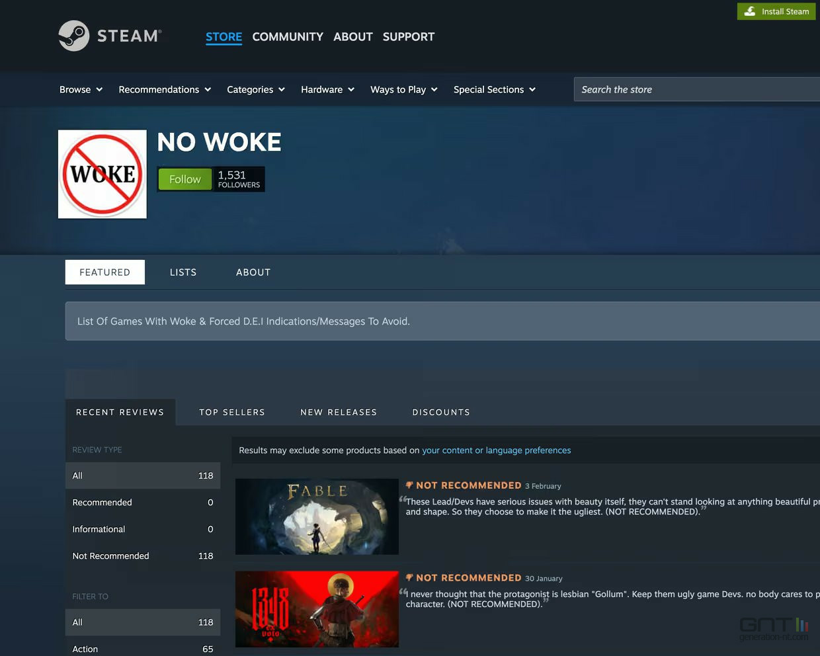820x656 pixels.
Task: Open the Fable game thumbnail
Action: click(x=317, y=516)
